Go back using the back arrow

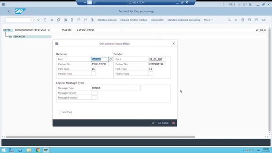[x=8, y=11]
